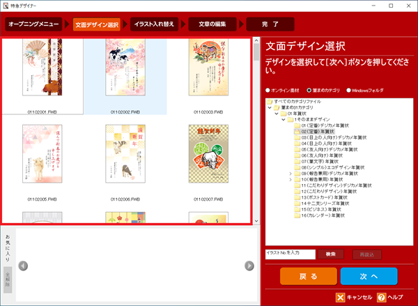
Task: Click folder icon of 15(ビジネス)年賀状
Action: coord(297,209)
